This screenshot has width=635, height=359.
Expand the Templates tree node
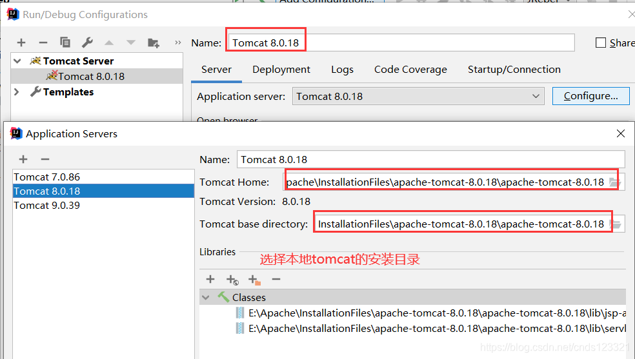click(16, 92)
